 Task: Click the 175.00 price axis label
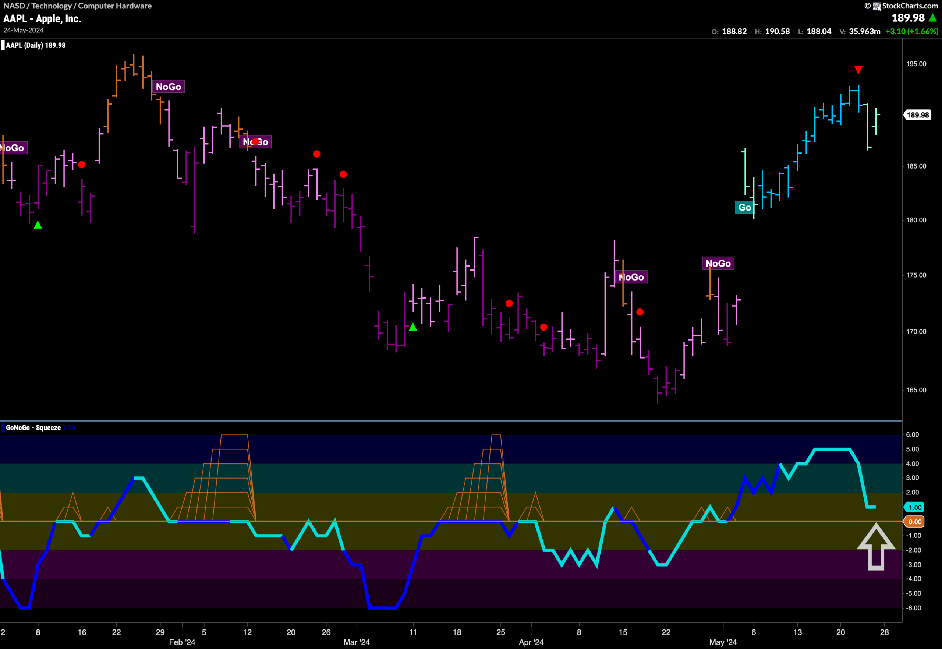click(916, 275)
